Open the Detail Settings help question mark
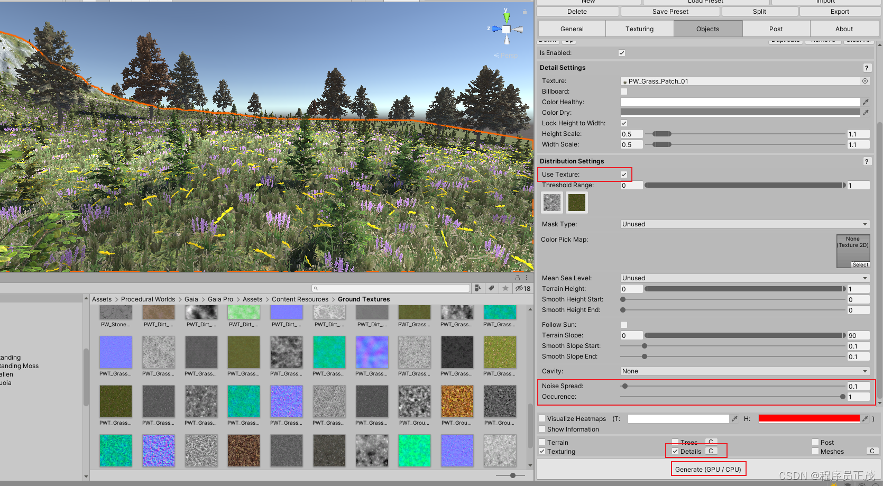This screenshot has height=486, width=883. pos(867,68)
